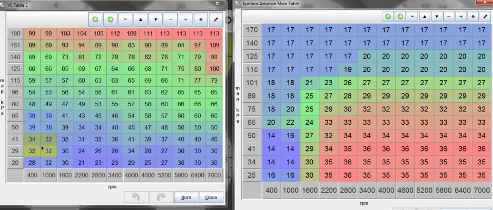The width and height of the screenshot is (493, 210).
Task: Select ignition cell 35 at 25 kPa, 7000 rpm
Action: pos(481,175)
